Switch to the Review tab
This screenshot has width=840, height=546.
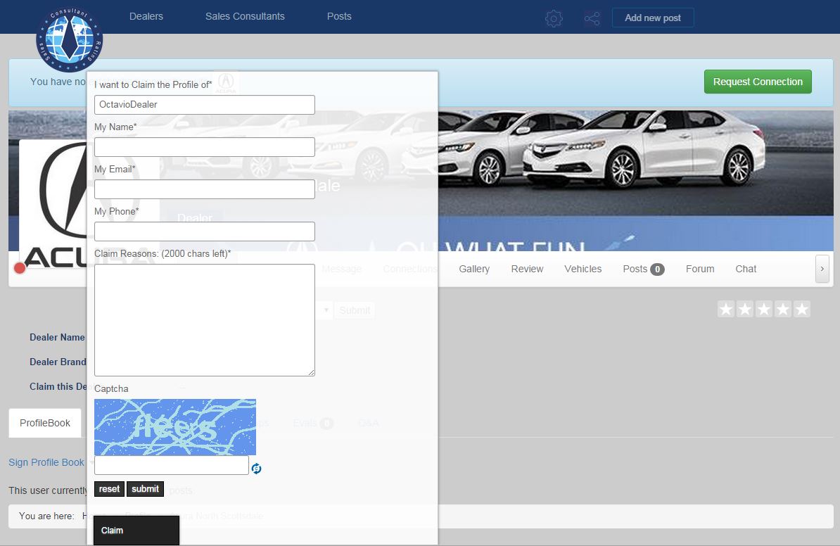527,269
